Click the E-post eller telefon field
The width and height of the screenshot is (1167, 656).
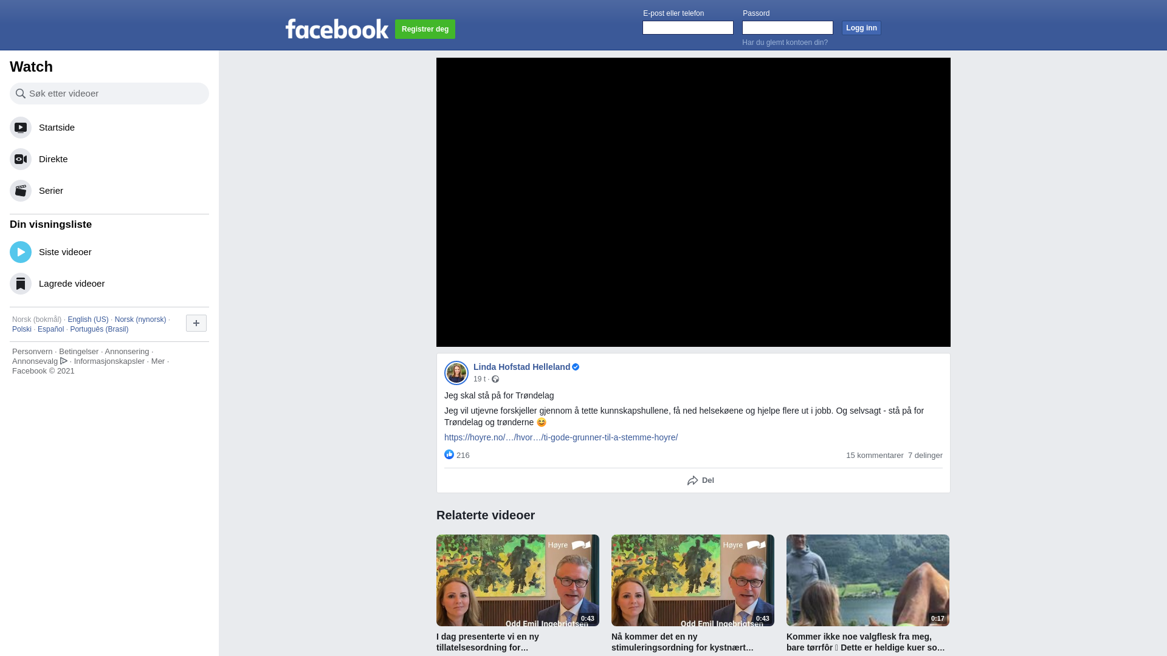[688, 28]
